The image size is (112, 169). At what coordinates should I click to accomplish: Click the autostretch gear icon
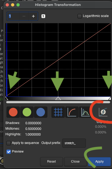click(103, 112)
